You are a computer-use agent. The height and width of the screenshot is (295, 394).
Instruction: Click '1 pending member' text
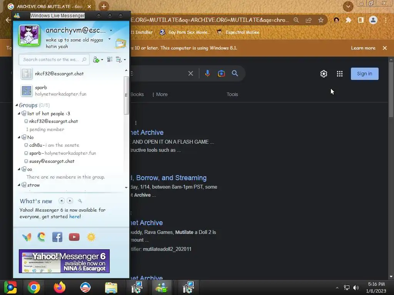pos(45,129)
